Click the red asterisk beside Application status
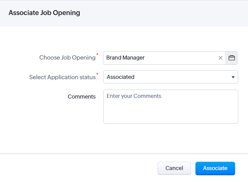 [98, 74]
